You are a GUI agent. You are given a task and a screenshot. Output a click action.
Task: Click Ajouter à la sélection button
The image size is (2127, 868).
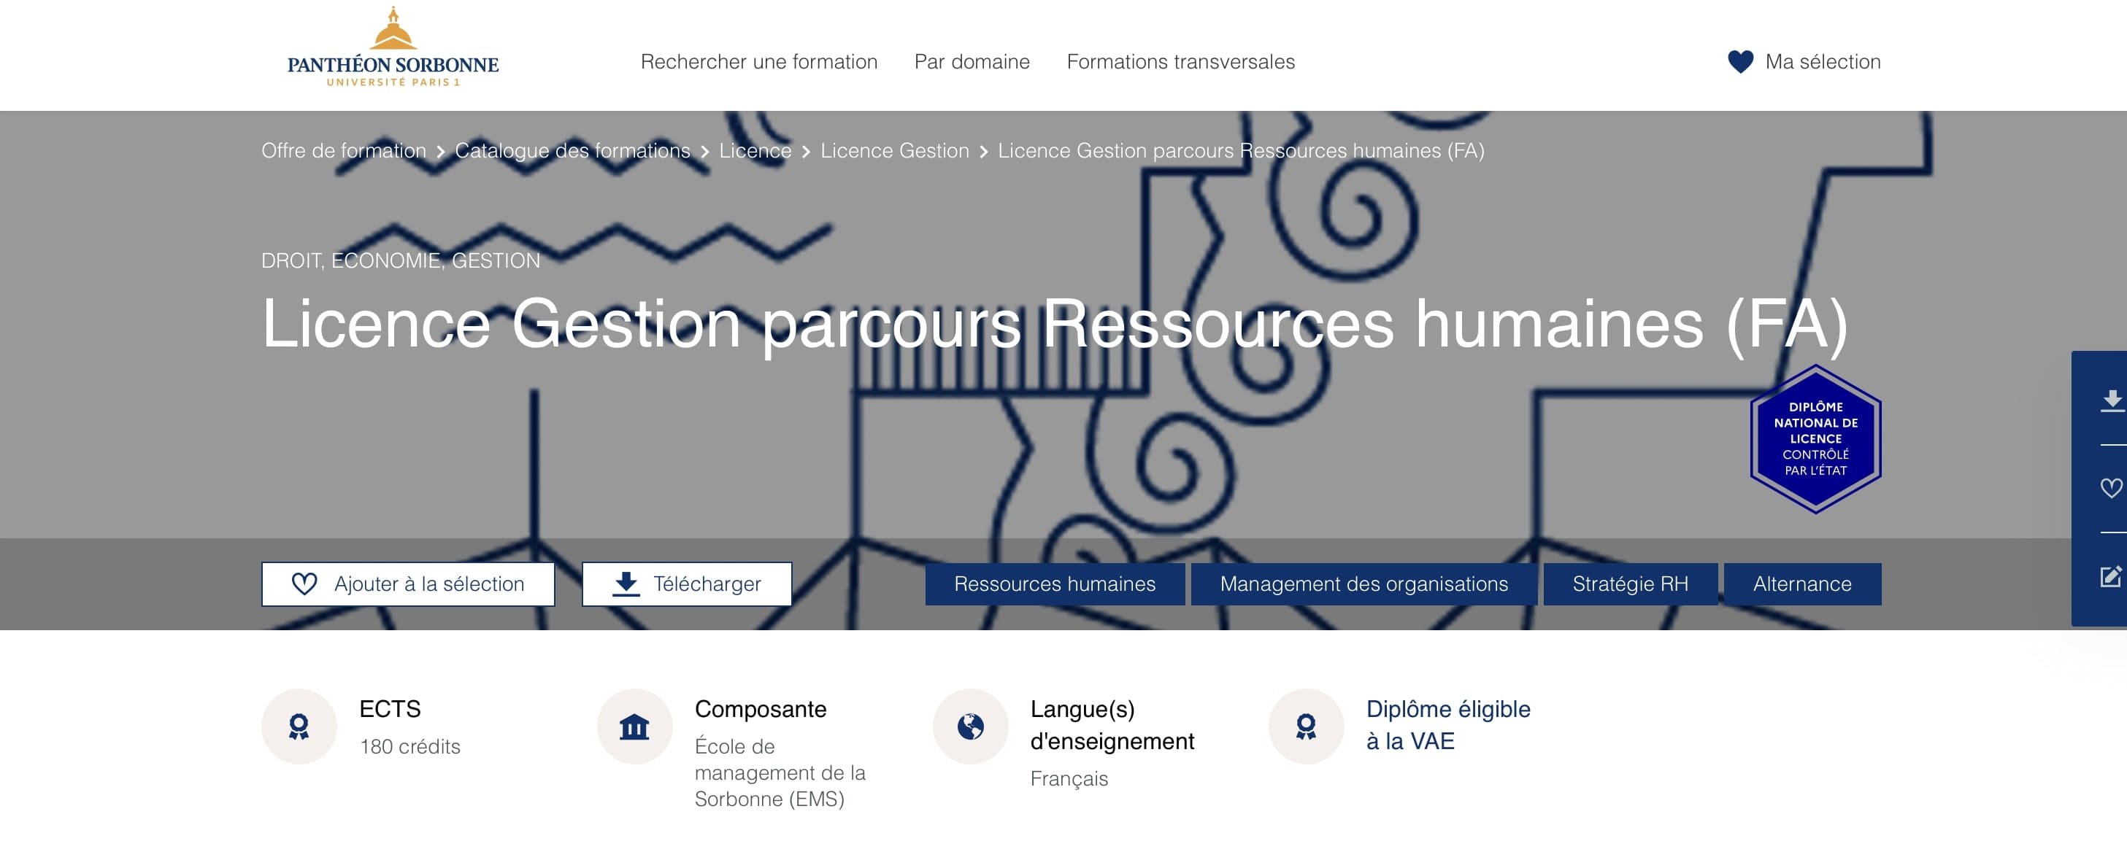(408, 584)
